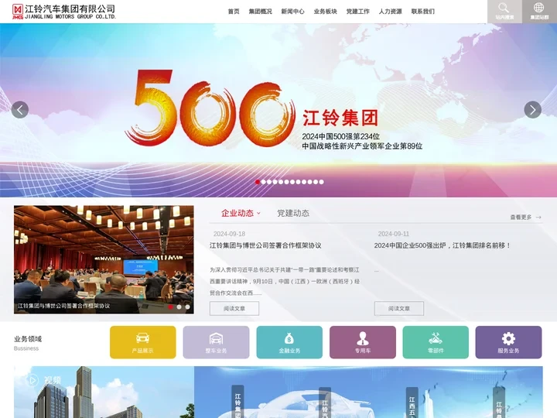Expand the 企业动态 tab chevron
This screenshot has width=557, height=418.
point(258,214)
